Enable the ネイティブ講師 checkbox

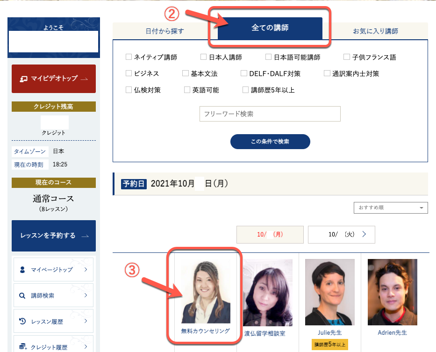point(129,57)
